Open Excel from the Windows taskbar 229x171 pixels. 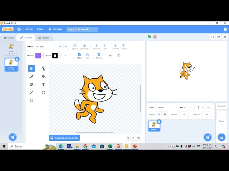click(x=110, y=146)
